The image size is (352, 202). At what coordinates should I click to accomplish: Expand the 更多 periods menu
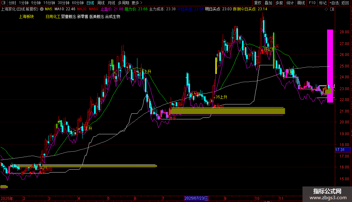(x=137, y=3)
